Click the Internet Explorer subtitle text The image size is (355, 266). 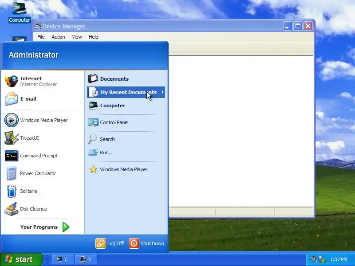[x=39, y=84]
